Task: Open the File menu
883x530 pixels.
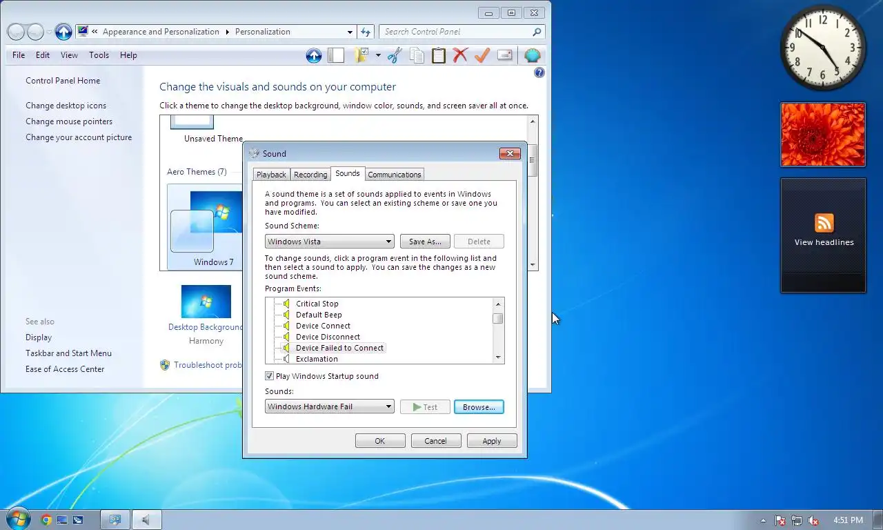Action: (x=19, y=55)
